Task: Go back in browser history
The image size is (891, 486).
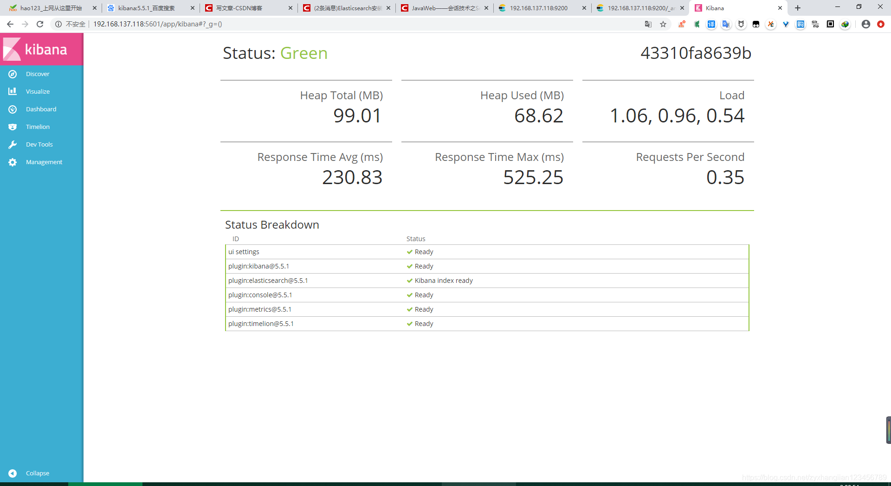Action: tap(10, 24)
